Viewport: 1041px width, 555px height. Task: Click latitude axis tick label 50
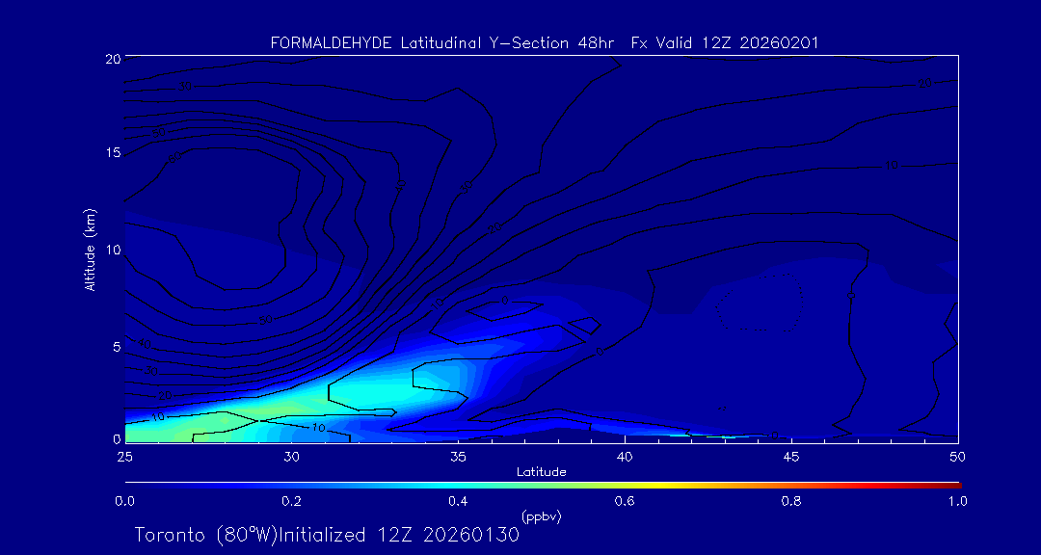tap(958, 457)
